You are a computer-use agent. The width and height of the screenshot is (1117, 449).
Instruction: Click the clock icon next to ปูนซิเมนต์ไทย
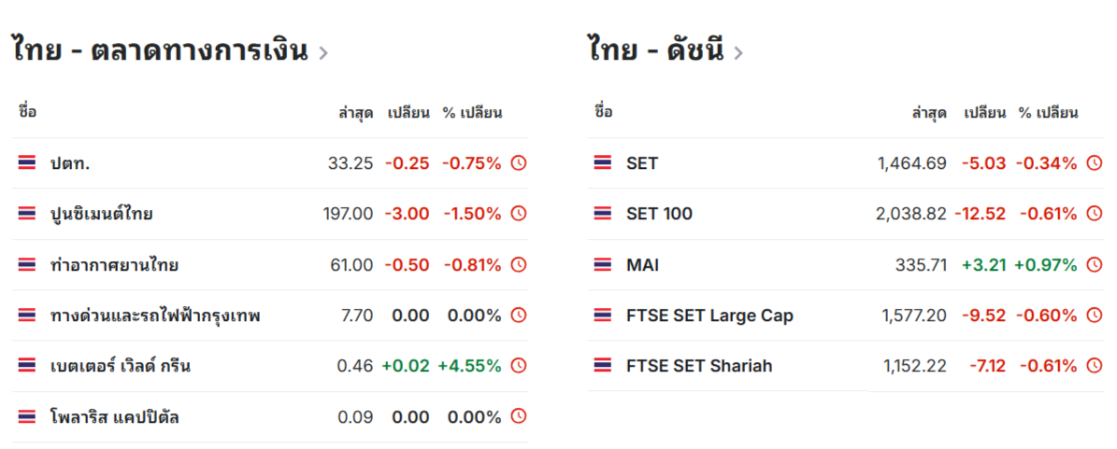[x=519, y=214]
